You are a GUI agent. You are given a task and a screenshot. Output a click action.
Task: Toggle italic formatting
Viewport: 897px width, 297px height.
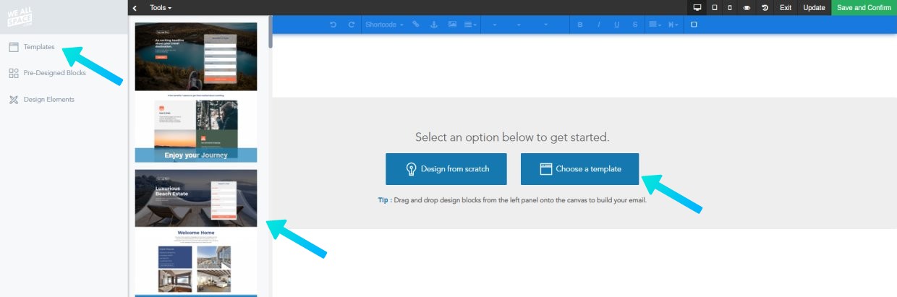tap(598, 25)
